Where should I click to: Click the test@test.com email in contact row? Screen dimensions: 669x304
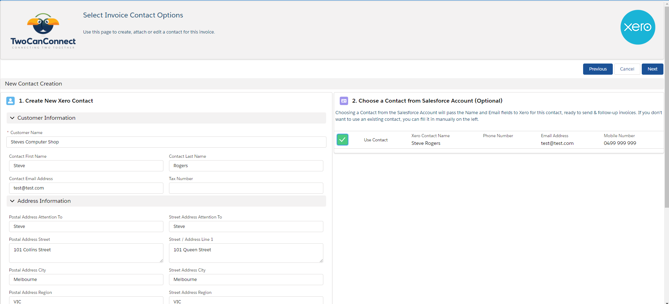tap(557, 143)
